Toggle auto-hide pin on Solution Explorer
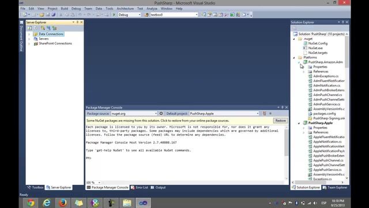This screenshot has width=369, height=208. [343, 22]
